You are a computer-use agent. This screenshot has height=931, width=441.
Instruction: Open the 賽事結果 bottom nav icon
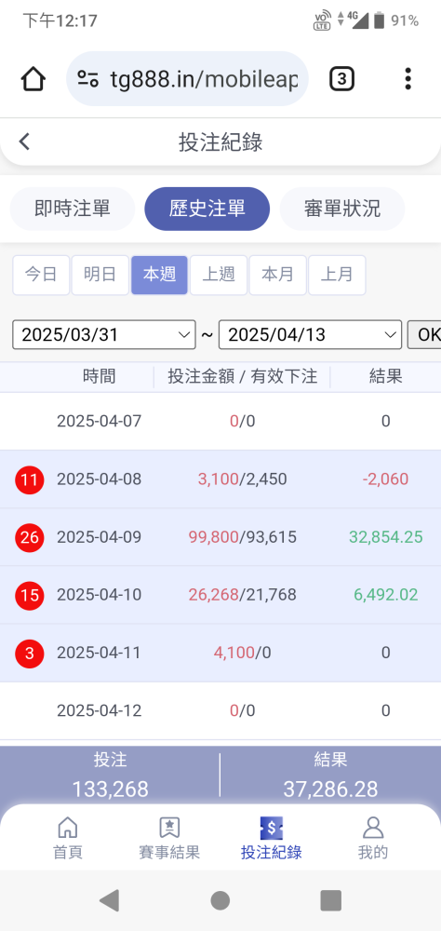(x=169, y=827)
